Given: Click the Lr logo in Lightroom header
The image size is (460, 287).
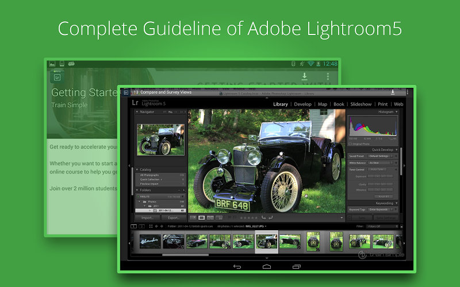Looking at the screenshot, I should 135,103.
